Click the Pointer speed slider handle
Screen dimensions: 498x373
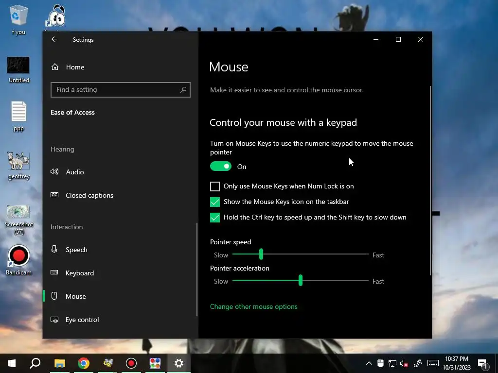tap(261, 254)
